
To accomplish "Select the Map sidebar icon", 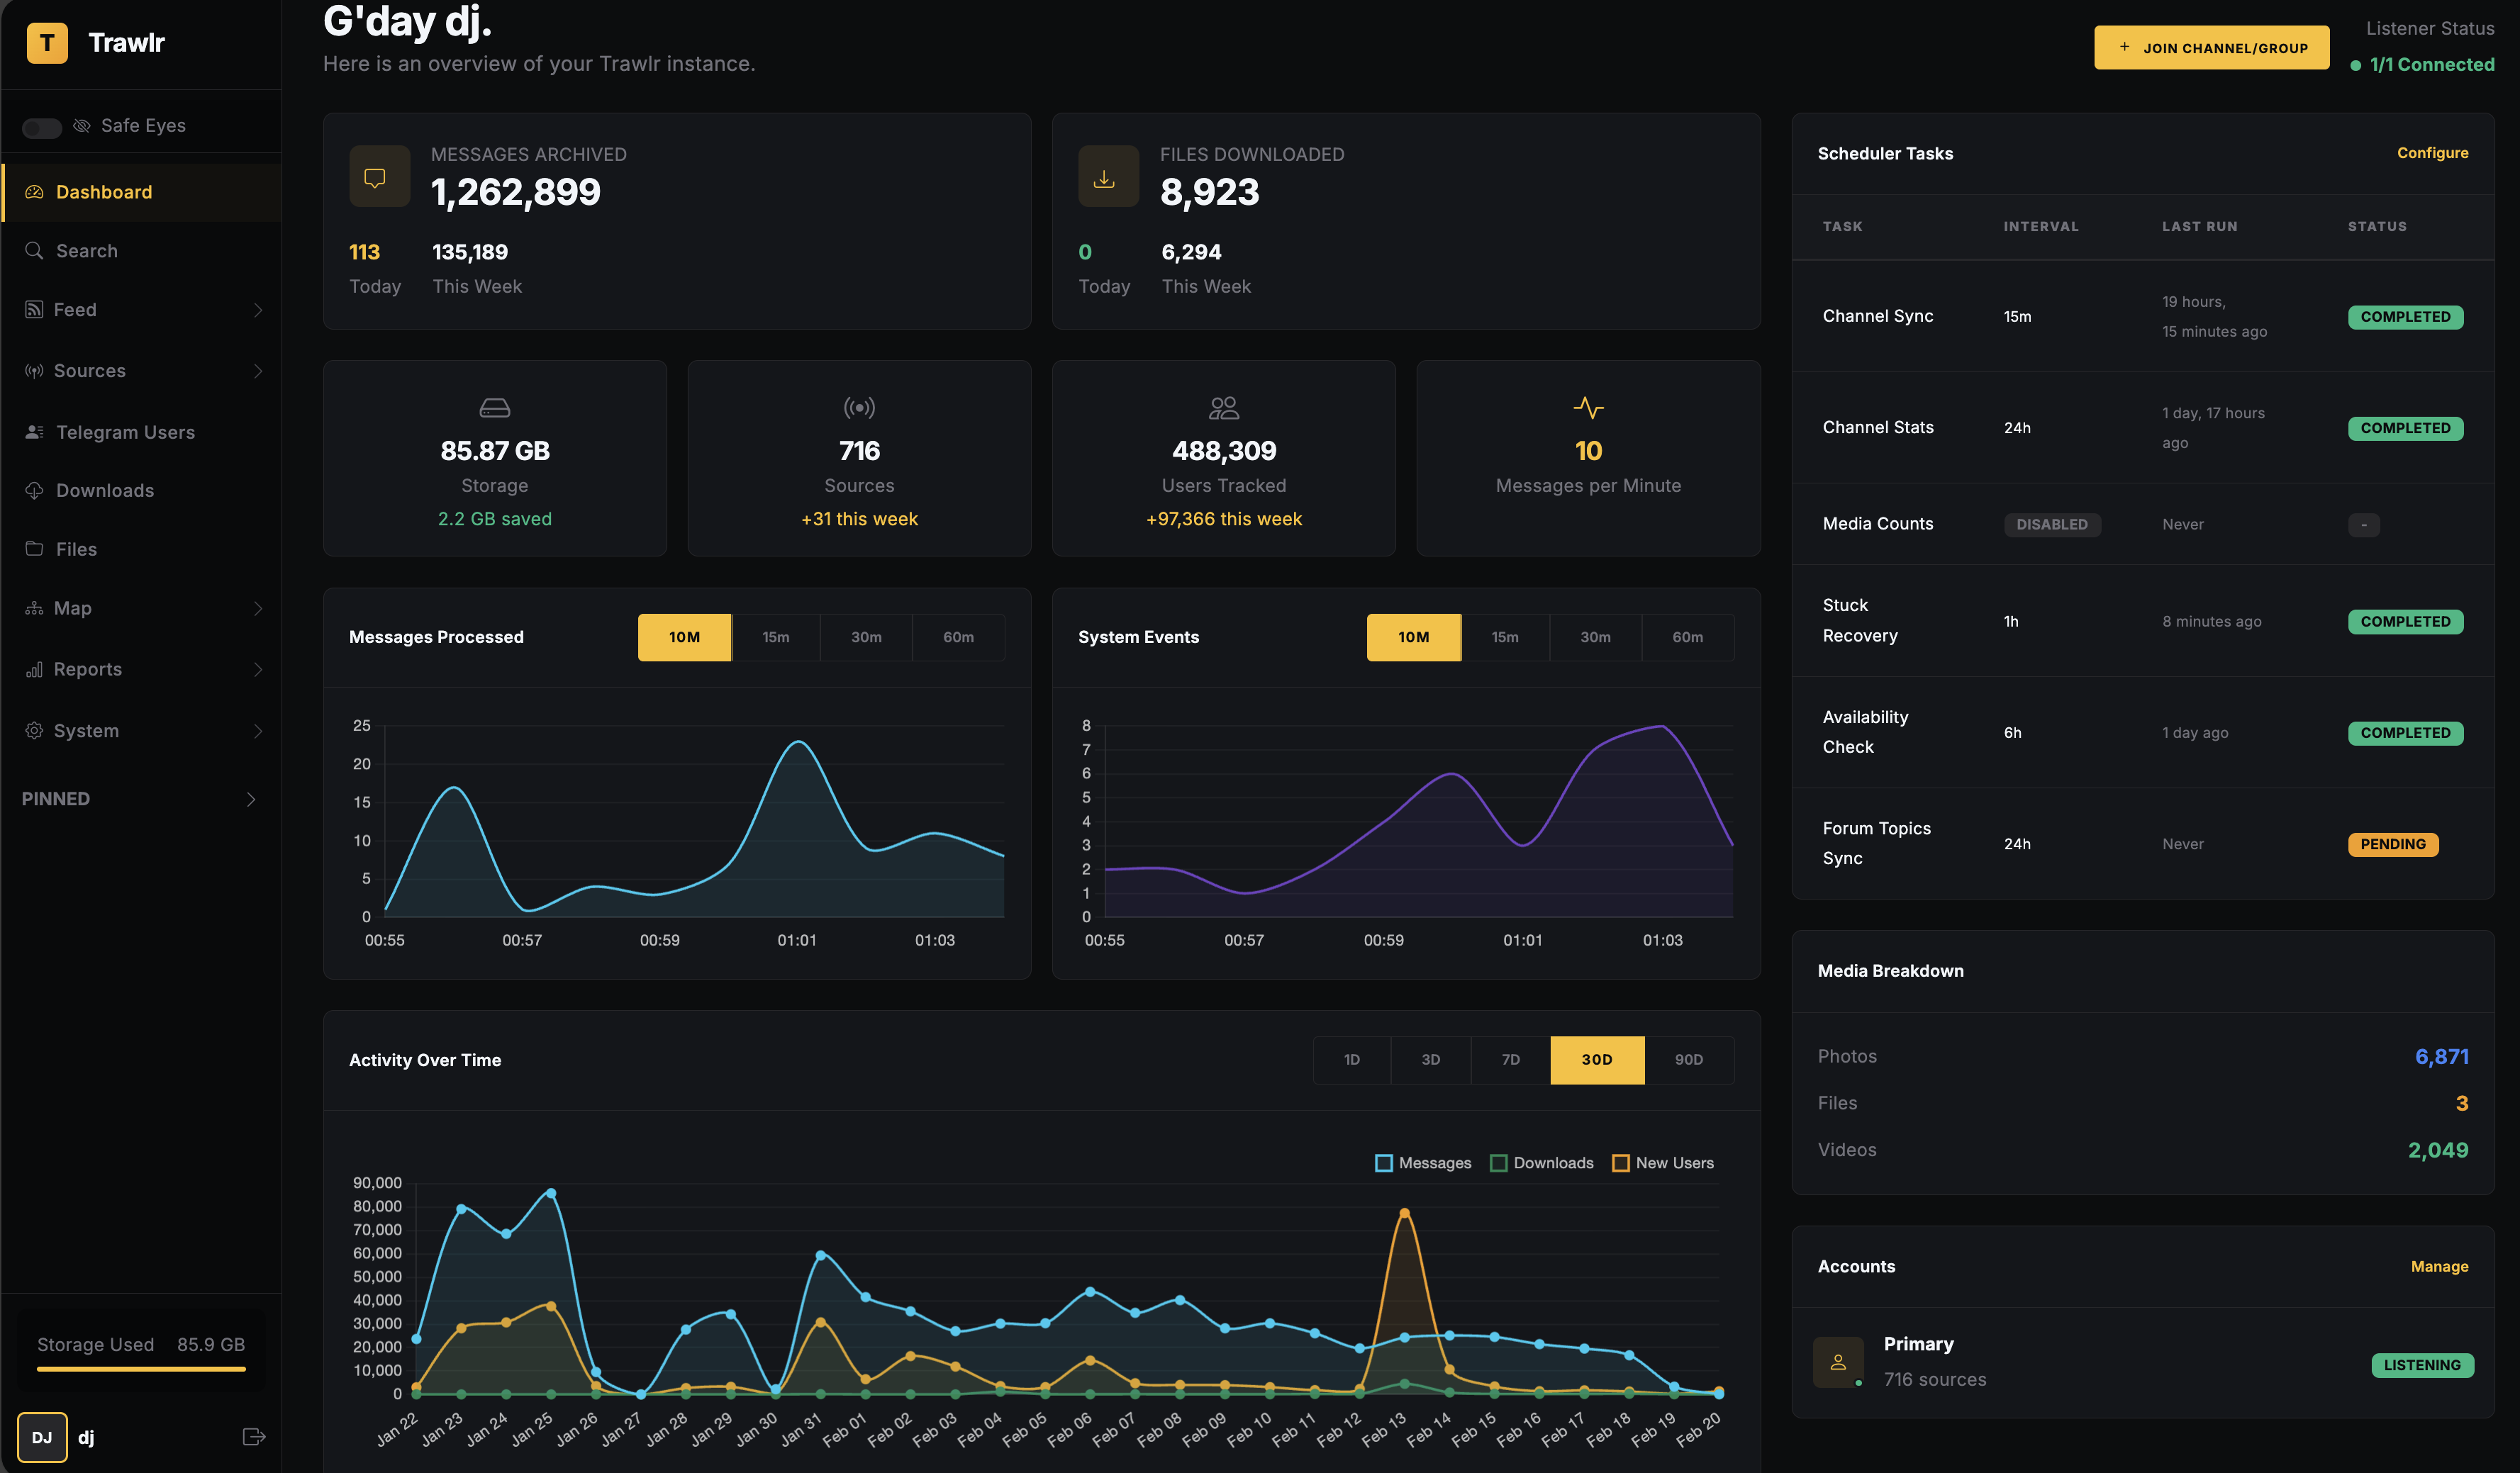I will 34,607.
